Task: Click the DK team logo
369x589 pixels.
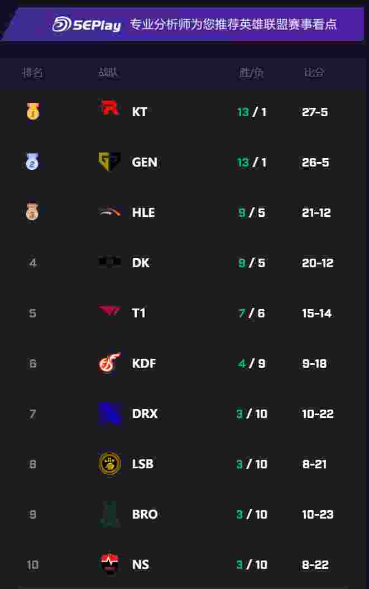Action: pos(109,262)
